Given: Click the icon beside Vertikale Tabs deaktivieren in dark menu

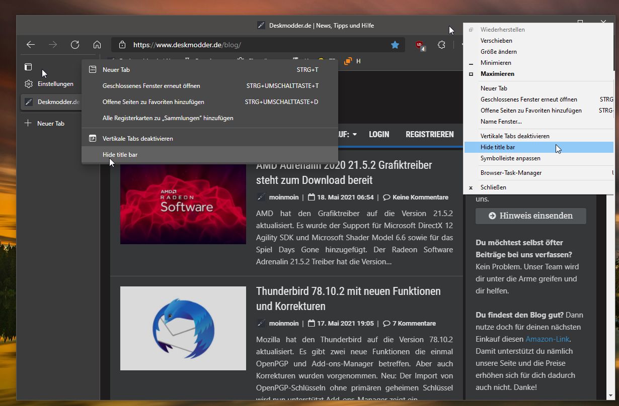Looking at the screenshot, I should [93, 138].
